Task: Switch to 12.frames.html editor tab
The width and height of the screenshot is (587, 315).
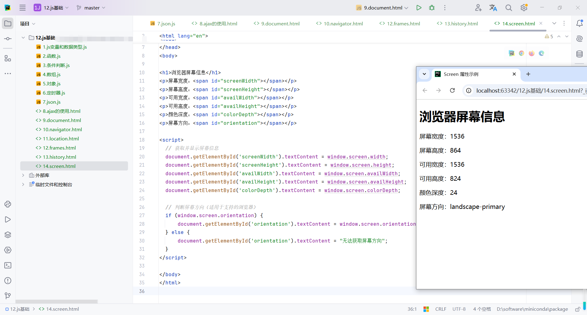Action: click(x=400, y=24)
